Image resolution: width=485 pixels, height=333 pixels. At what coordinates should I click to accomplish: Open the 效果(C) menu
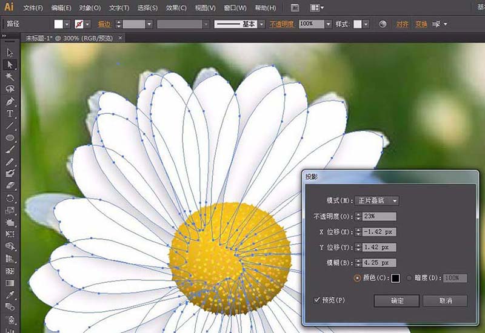tap(176, 8)
